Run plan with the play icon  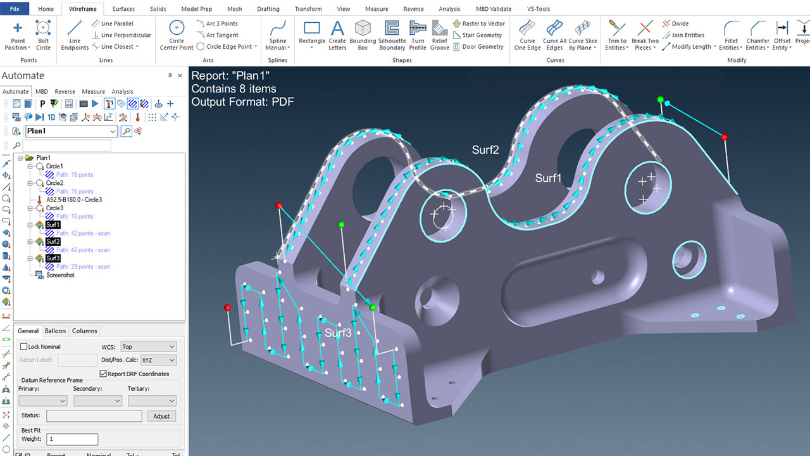[95, 103]
